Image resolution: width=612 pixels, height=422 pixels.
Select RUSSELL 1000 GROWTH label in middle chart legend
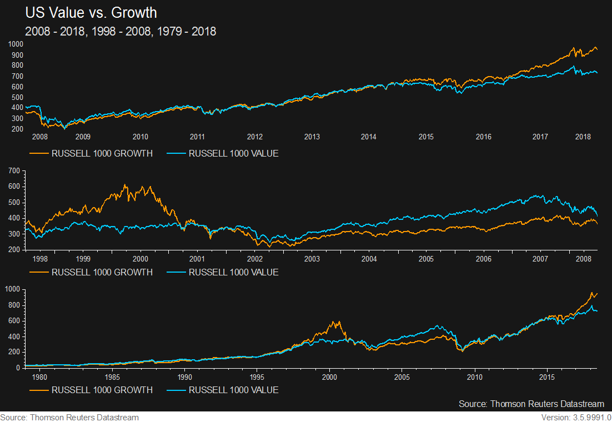click(102, 272)
